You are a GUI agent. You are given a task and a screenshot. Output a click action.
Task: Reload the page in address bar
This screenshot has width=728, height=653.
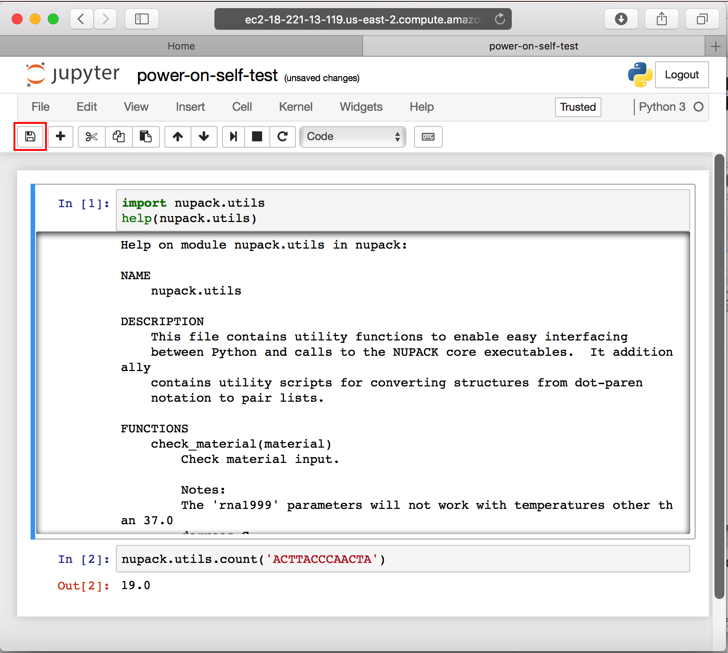coord(500,19)
